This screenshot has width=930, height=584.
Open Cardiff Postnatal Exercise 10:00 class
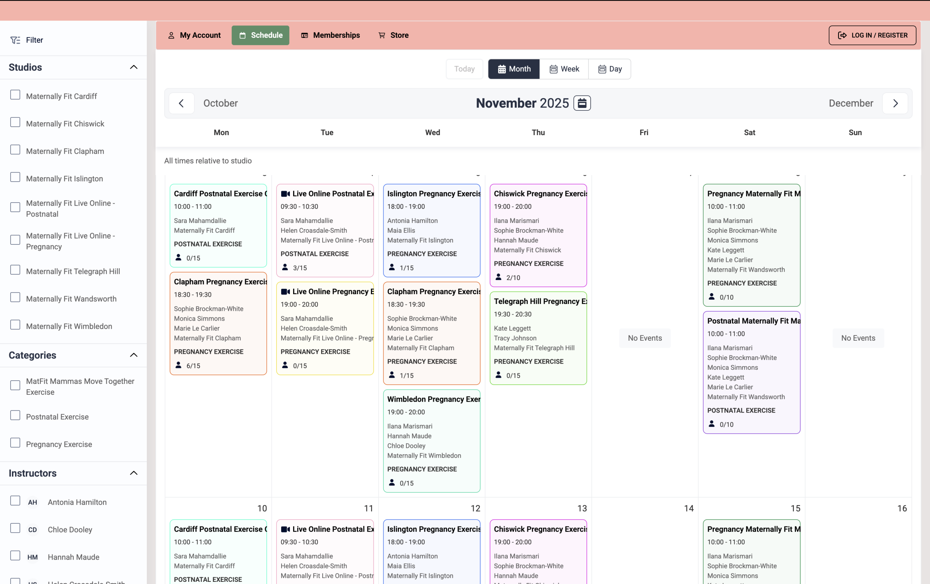pos(218,226)
